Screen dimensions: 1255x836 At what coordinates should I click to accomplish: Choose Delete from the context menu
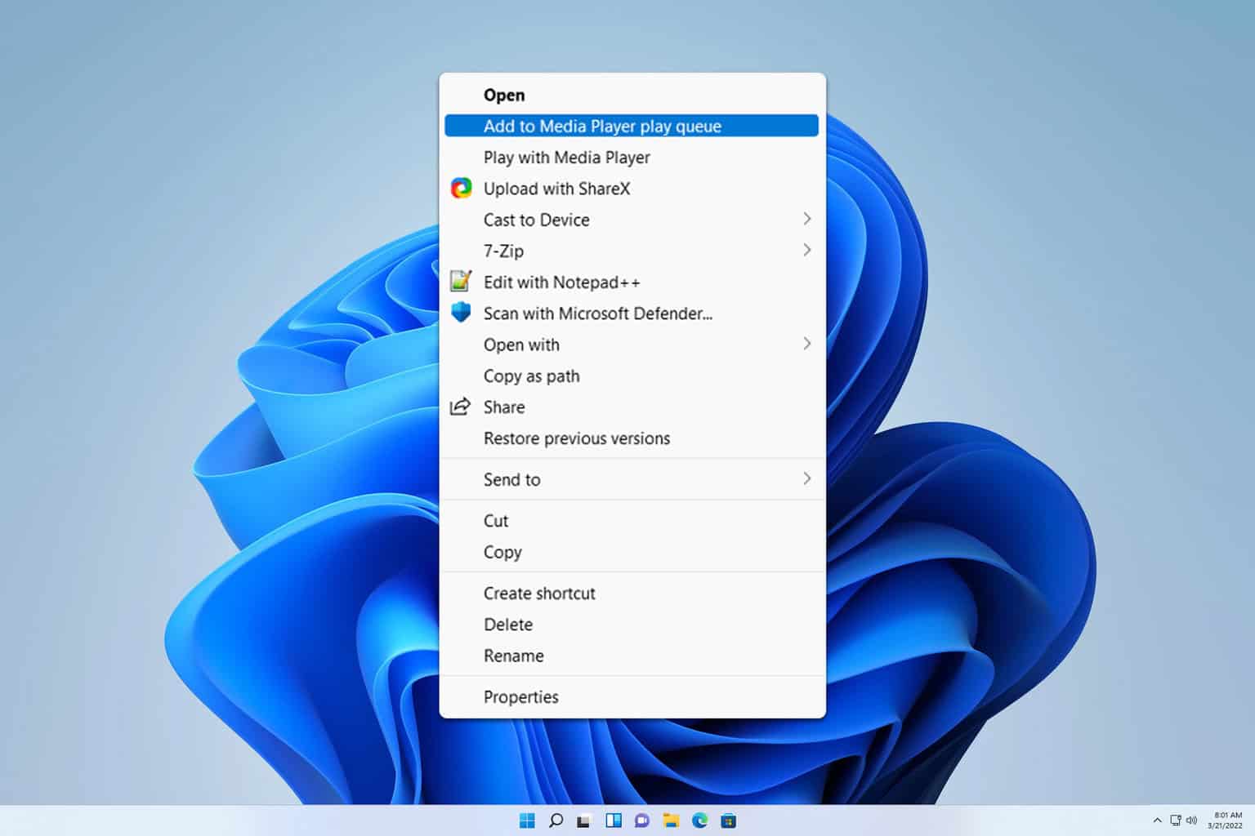632,625
